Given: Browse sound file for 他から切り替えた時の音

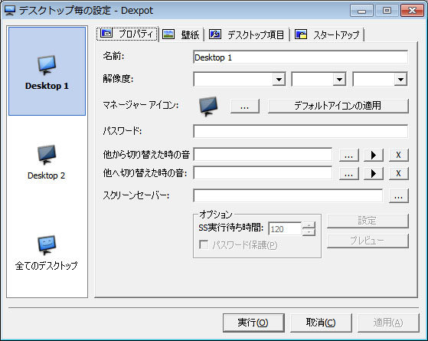Looking at the screenshot, I should [x=349, y=156].
